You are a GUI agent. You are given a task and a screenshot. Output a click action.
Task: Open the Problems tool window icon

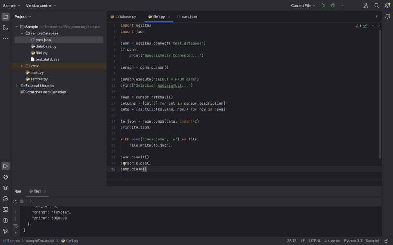(x=5, y=220)
